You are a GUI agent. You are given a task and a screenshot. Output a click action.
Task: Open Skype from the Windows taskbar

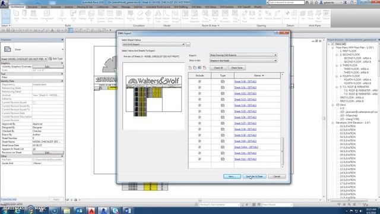(115, 210)
